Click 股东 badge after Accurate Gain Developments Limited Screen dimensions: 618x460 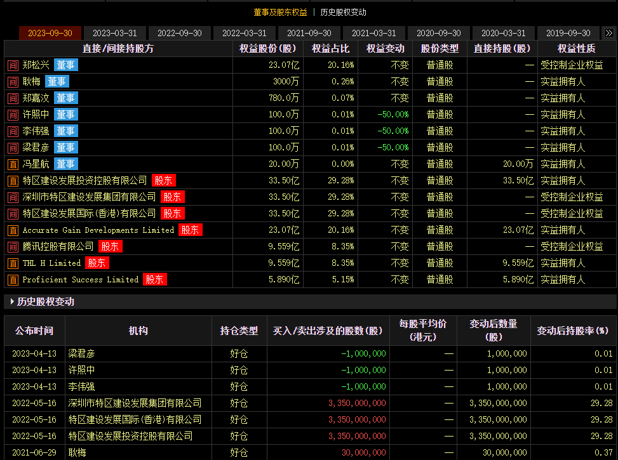point(191,230)
